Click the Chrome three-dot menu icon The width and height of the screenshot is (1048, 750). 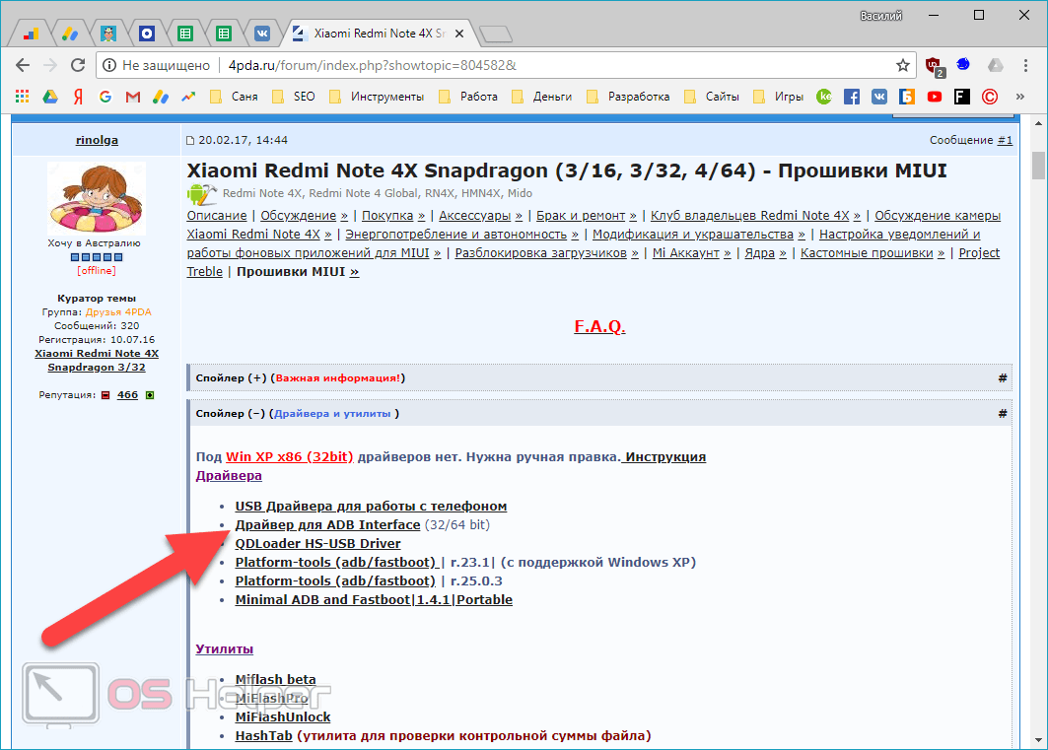tap(1026, 65)
